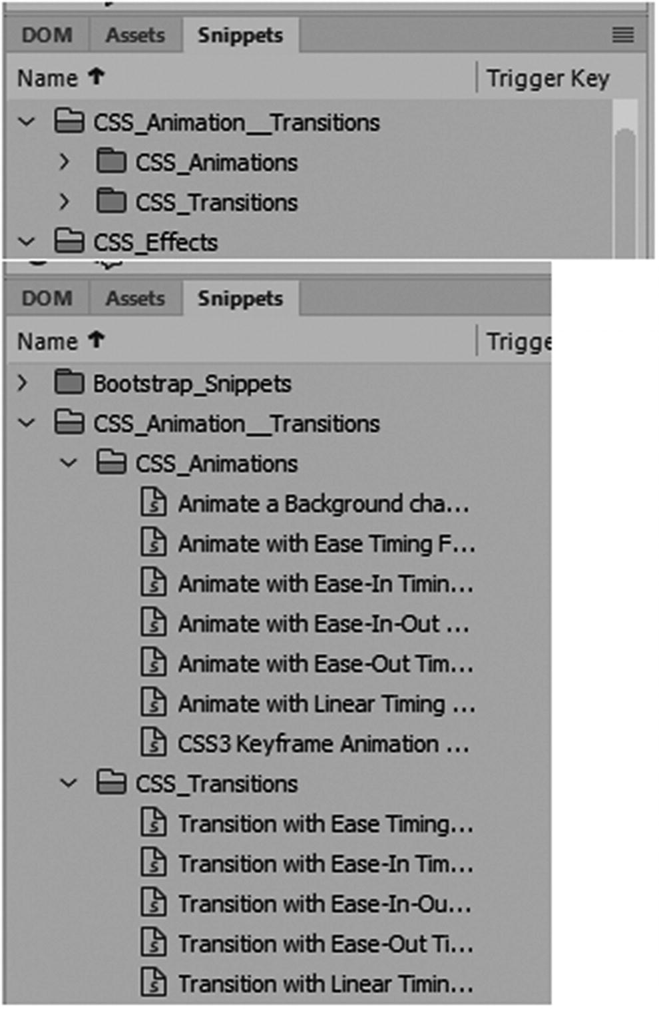Screen dimensions: 659x1009
Task: Click the Trigger Key column header
Action: click(x=548, y=78)
